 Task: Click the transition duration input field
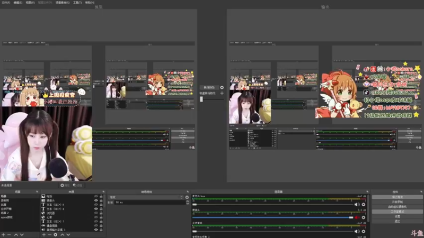(x=150, y=203)
